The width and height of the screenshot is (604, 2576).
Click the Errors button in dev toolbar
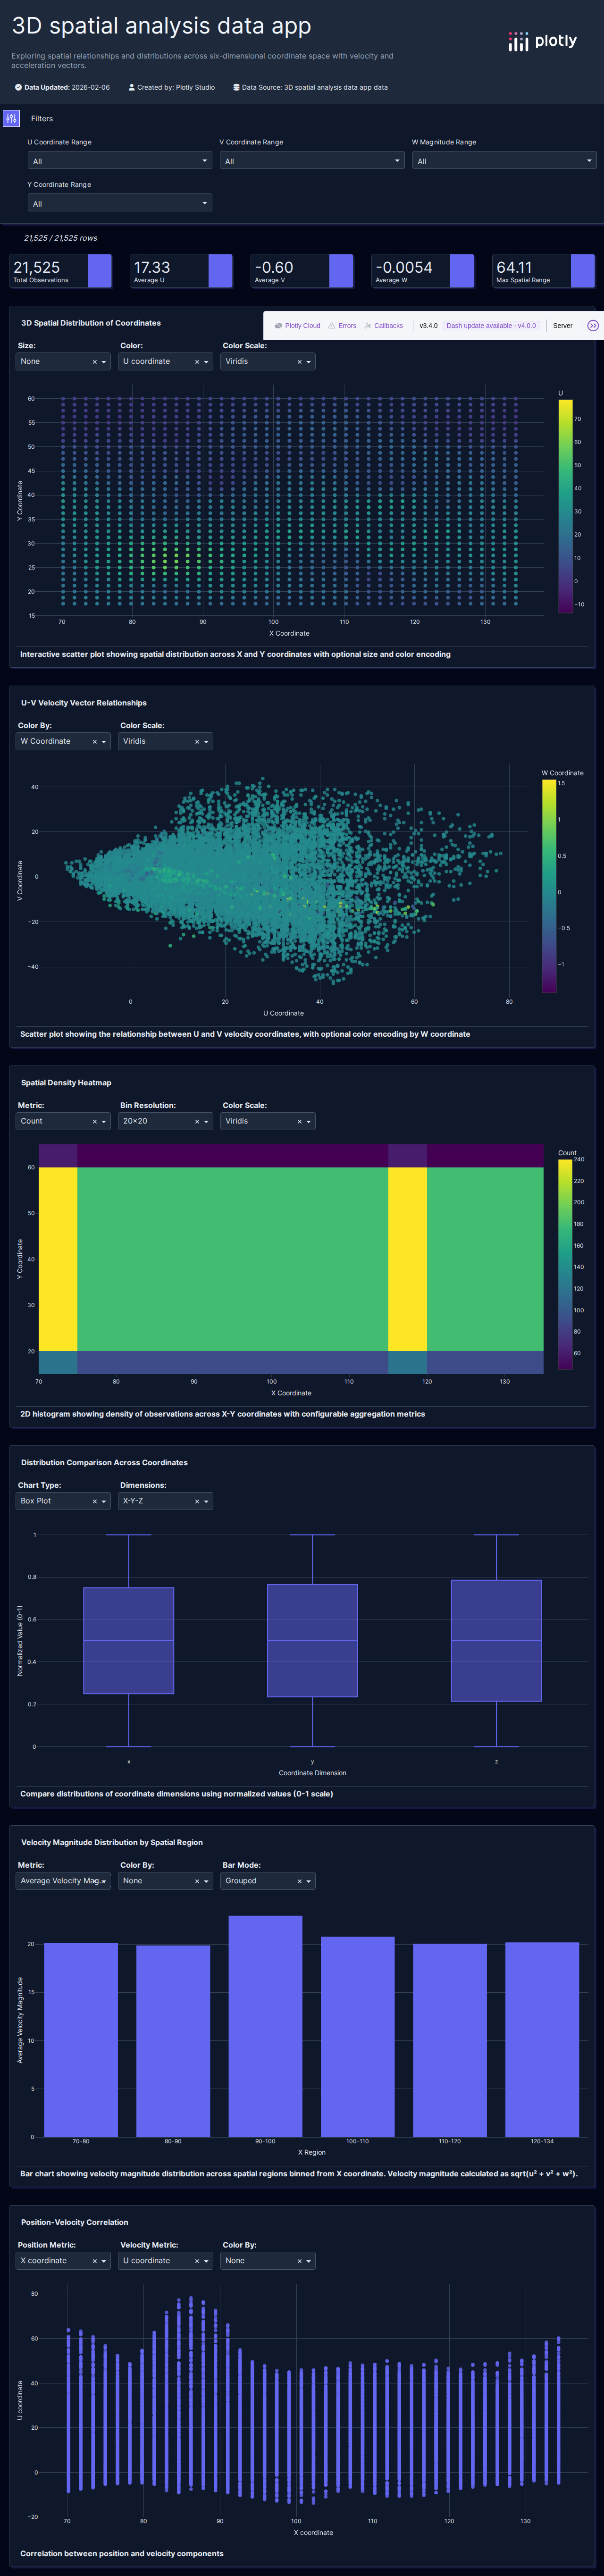click(342, 326)
